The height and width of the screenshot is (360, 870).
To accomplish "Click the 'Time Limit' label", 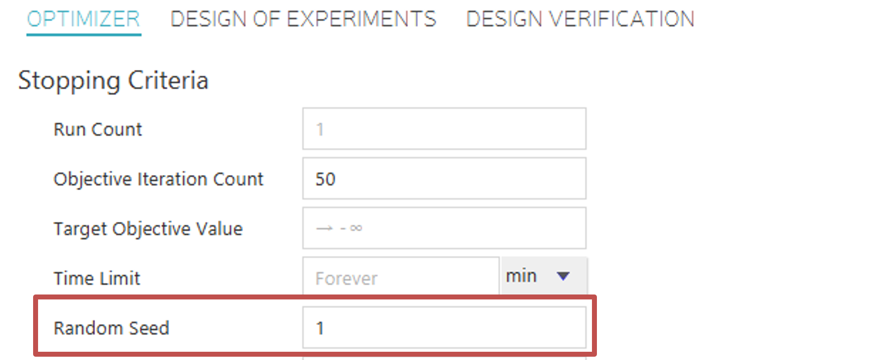I will 97,278.
